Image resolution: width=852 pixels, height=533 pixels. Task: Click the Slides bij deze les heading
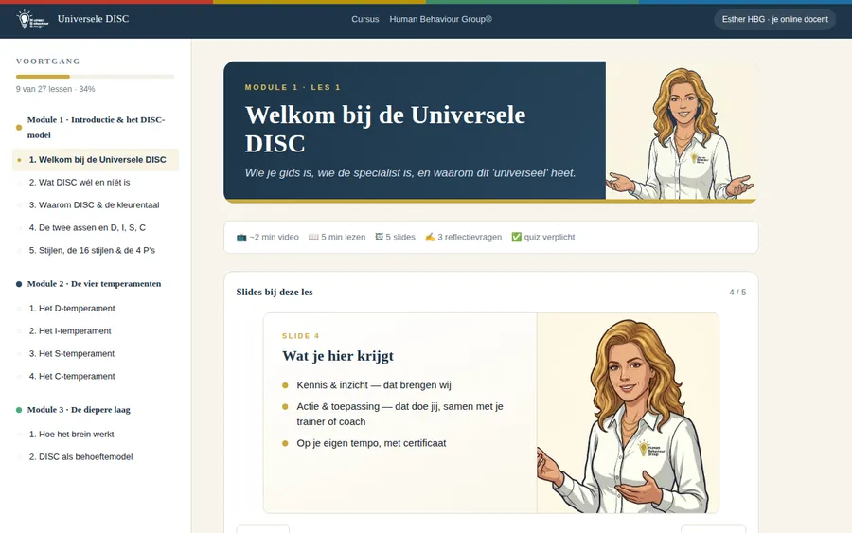coord(275,293)
